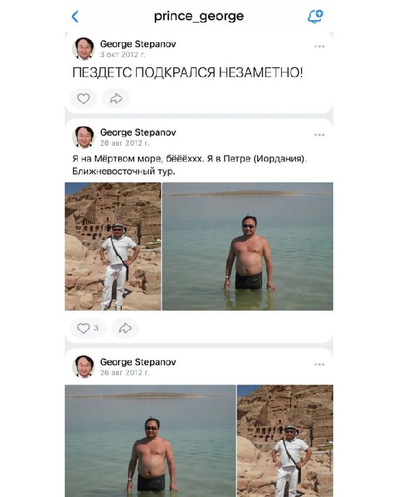This screenshot has height=497, width=398.
Task: Open George Stepanov name on bottom post
Action: coord(138,362)
